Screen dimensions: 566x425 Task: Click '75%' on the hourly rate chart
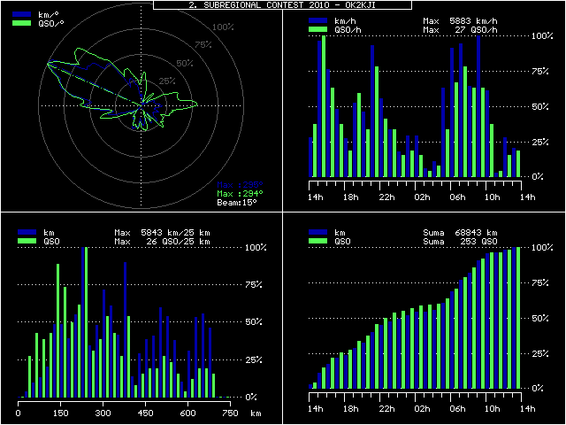pos(539,71)
